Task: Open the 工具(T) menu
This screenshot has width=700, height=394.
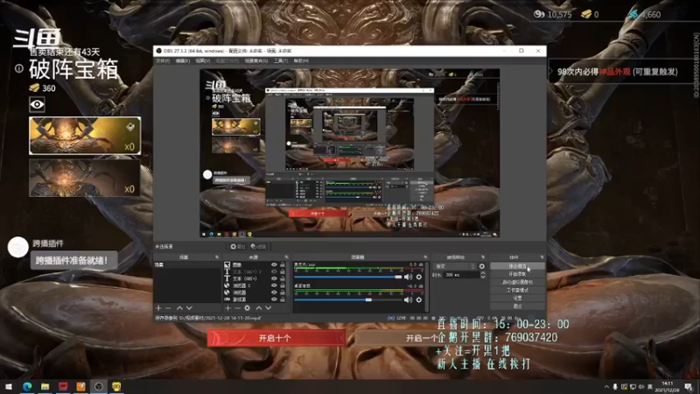Action: pyautogui.click(x=281, y=60)
